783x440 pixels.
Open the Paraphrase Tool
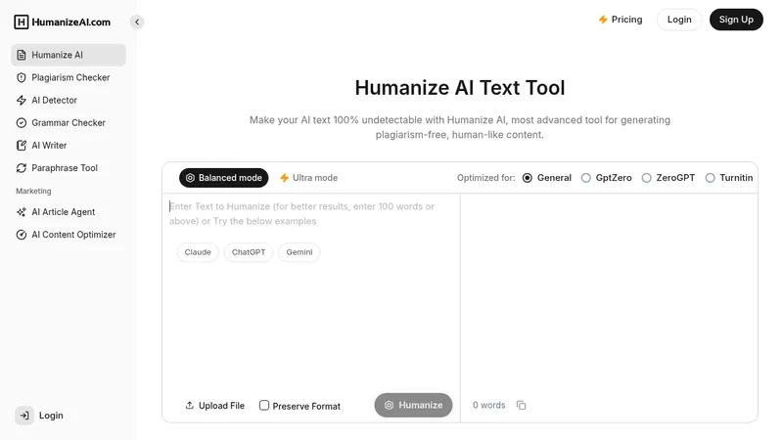(69, 168)
